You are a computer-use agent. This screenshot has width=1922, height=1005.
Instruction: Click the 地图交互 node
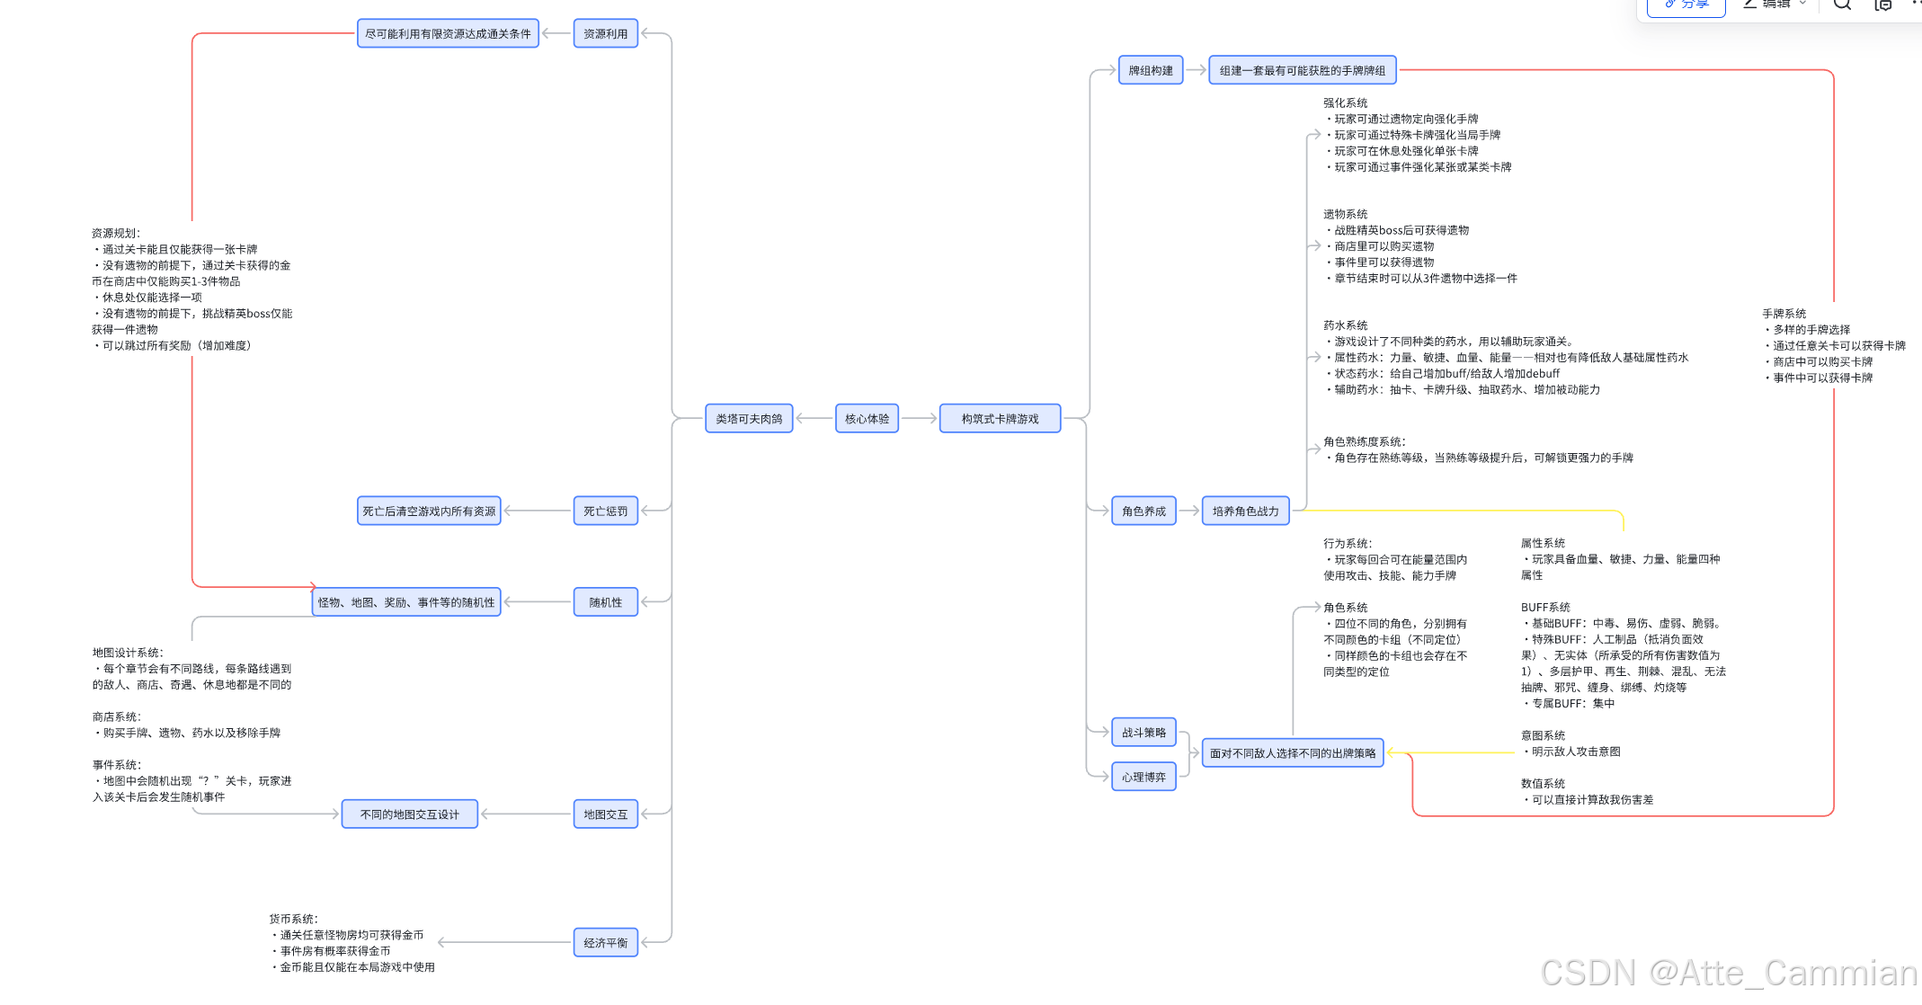tap(605, 814)
